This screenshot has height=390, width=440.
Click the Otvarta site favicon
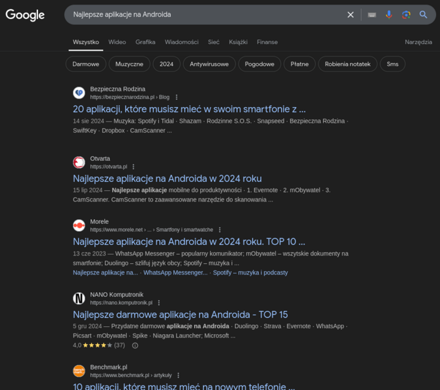(x=79, y=162)
